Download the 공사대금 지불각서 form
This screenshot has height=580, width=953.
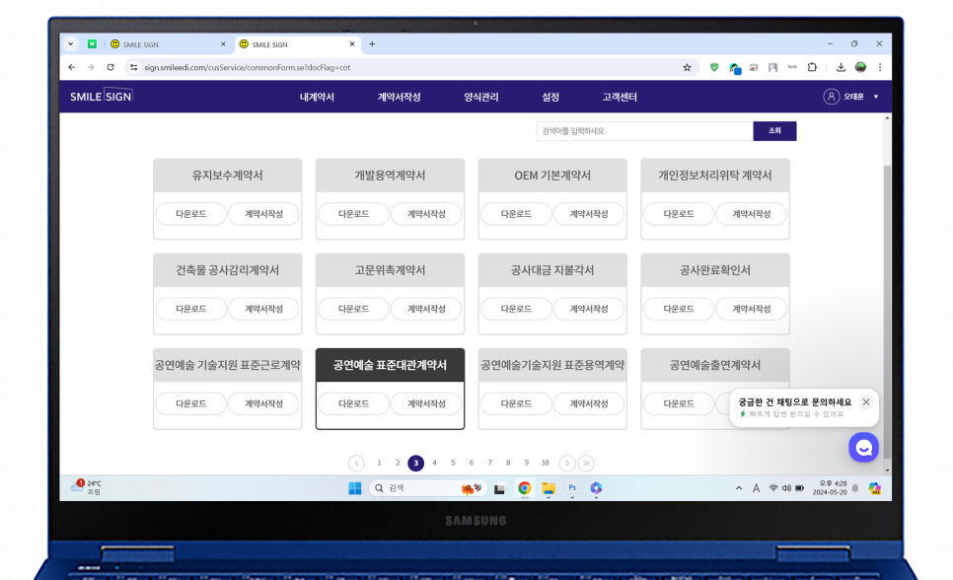coord(516,309)
